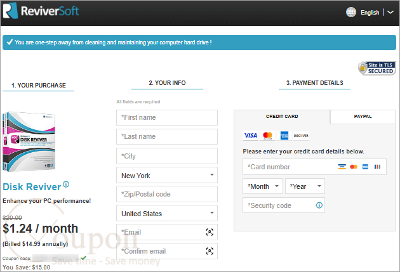Open the English language dropdown arrow
The height and width of the screenshot is (272, 400).
[390, 12]
